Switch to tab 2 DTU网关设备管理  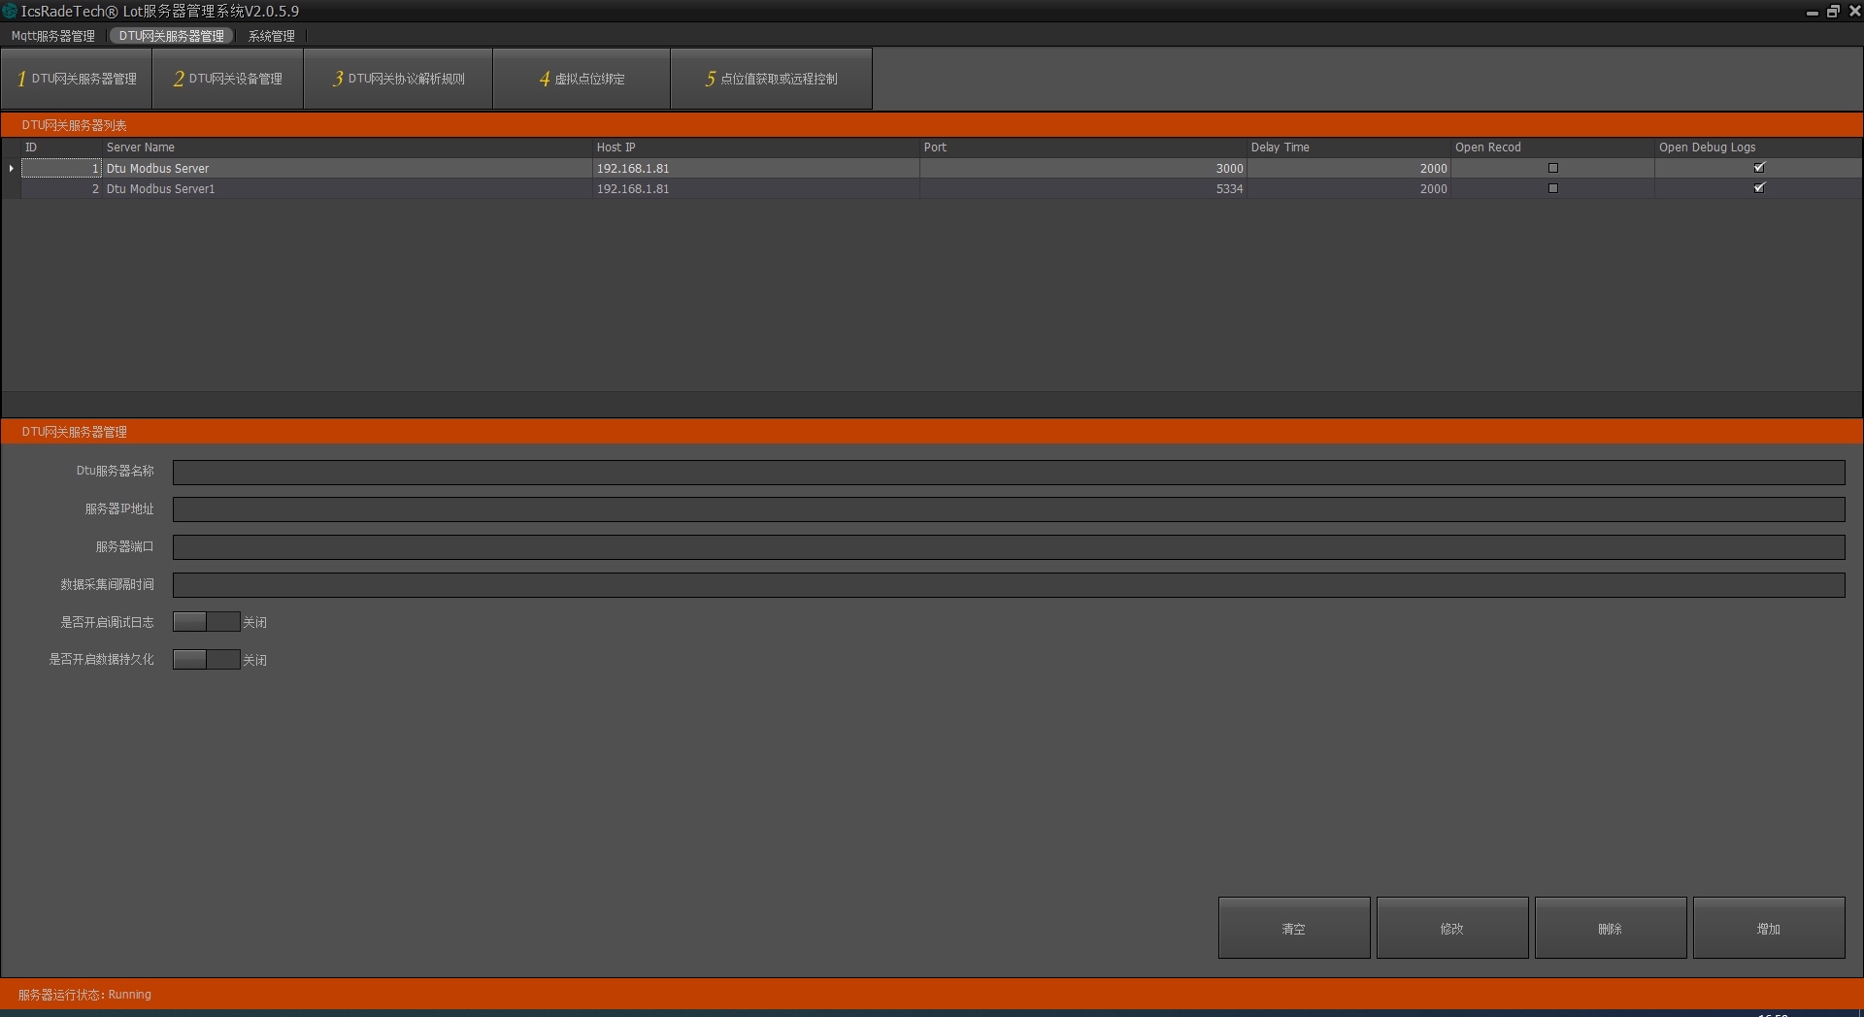point(228,79)
